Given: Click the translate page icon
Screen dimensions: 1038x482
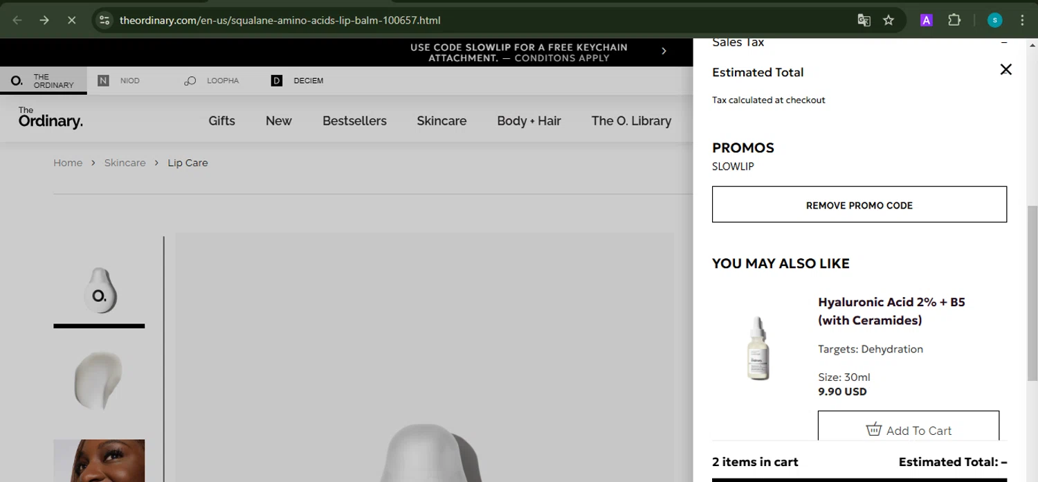Looking at the screenshot, I should [x=864, y=20].
